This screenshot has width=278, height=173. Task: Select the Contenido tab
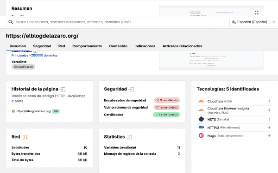[118, 46]
